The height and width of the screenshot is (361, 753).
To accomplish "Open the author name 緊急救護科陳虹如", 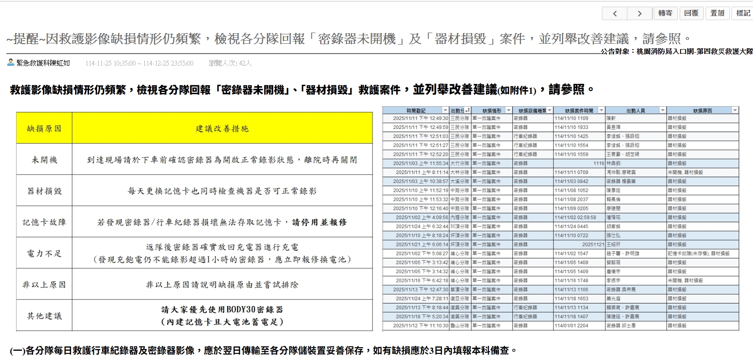I will coord(43,63).
